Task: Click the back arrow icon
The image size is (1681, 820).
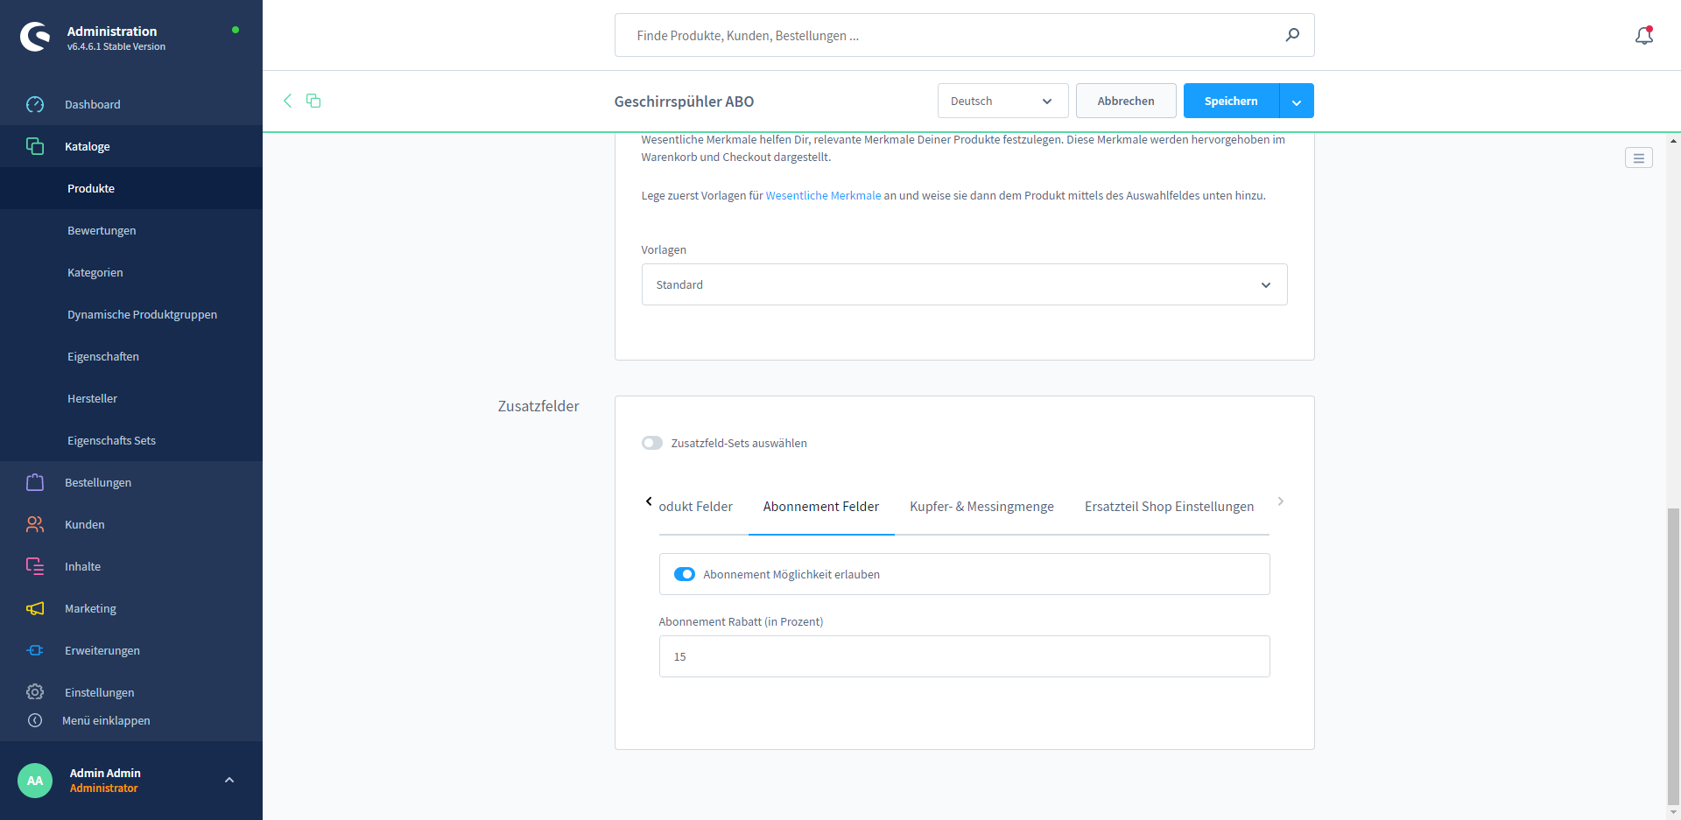Action: 287,101
